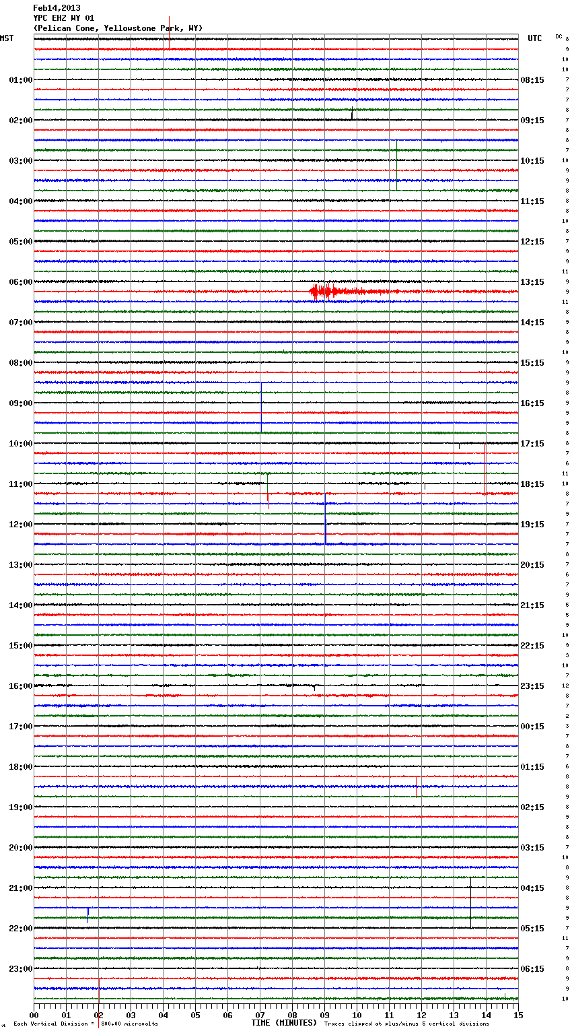572x1033 pixels.
Task: Click the 17:15 UTC time label
Action: click(x=532, y=444)
